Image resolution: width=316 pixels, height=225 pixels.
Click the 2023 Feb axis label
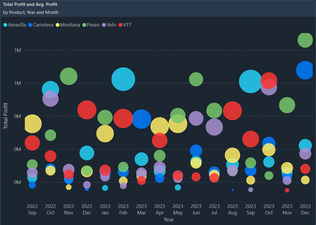123,209
